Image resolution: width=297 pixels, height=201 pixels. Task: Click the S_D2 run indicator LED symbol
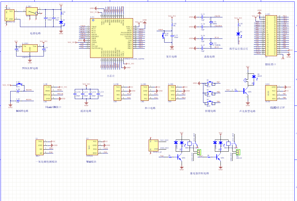pyautogui.click(x=238, y=34)
